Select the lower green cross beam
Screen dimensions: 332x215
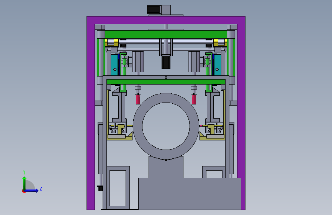tap(166, 82)
